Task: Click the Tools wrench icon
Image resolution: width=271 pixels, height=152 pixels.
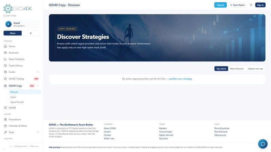Action: click(5, 132)
